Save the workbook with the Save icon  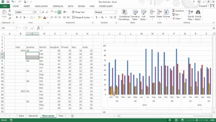coord(8,2)
